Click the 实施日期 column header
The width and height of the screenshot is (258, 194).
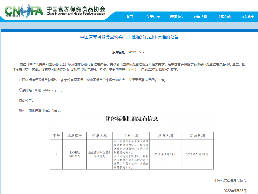click(x=197, y=136)
